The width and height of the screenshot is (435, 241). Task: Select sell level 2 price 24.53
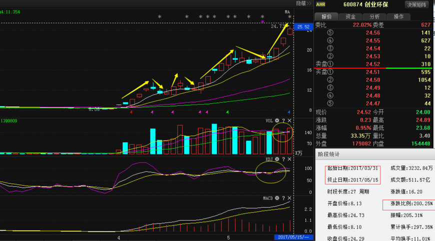[x=373, y=56]
